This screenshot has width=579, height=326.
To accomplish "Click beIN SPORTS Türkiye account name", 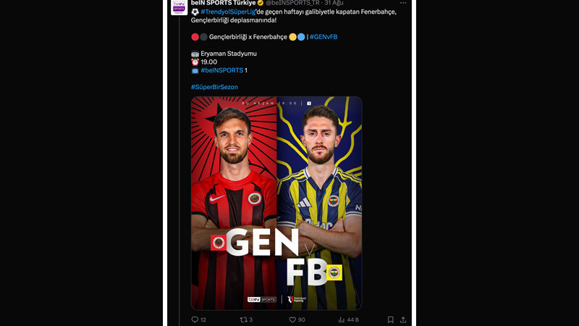I will (x=224, y=3).
